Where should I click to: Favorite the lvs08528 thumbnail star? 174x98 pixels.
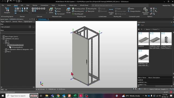(x=139, y=33)
